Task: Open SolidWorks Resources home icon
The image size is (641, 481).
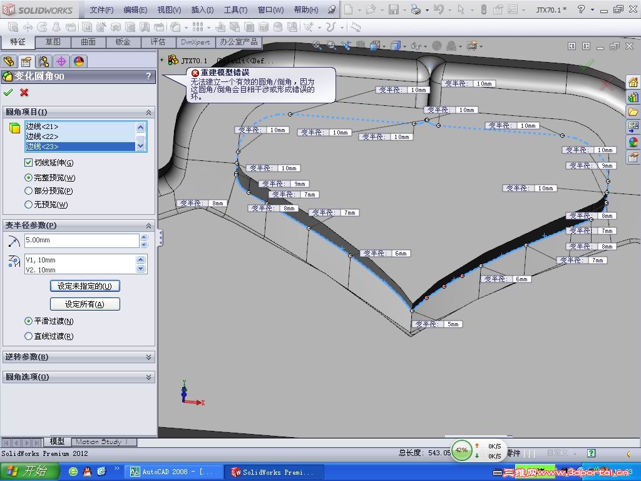Action: pos(633,82)
